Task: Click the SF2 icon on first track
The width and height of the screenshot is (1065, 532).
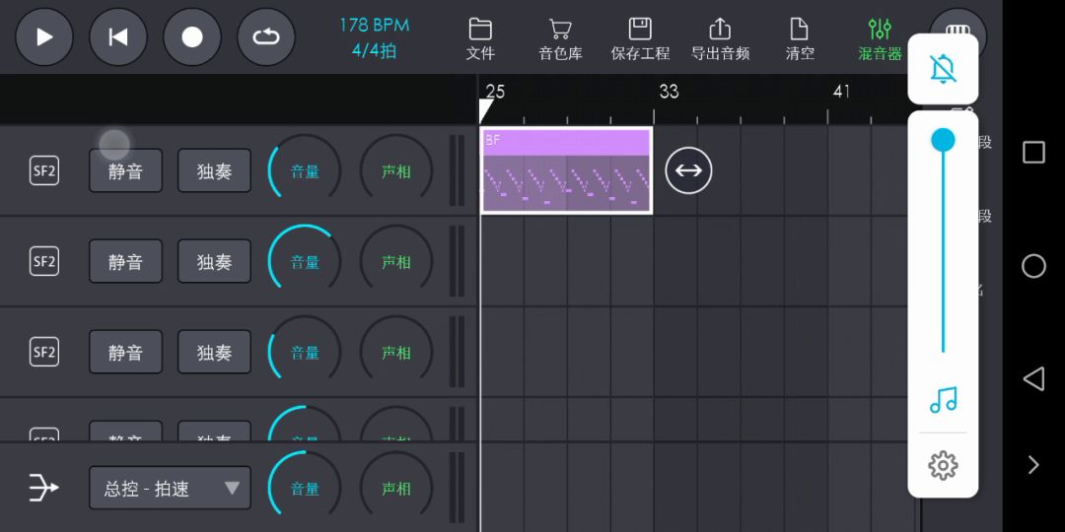Action: [x=44, y=171]
